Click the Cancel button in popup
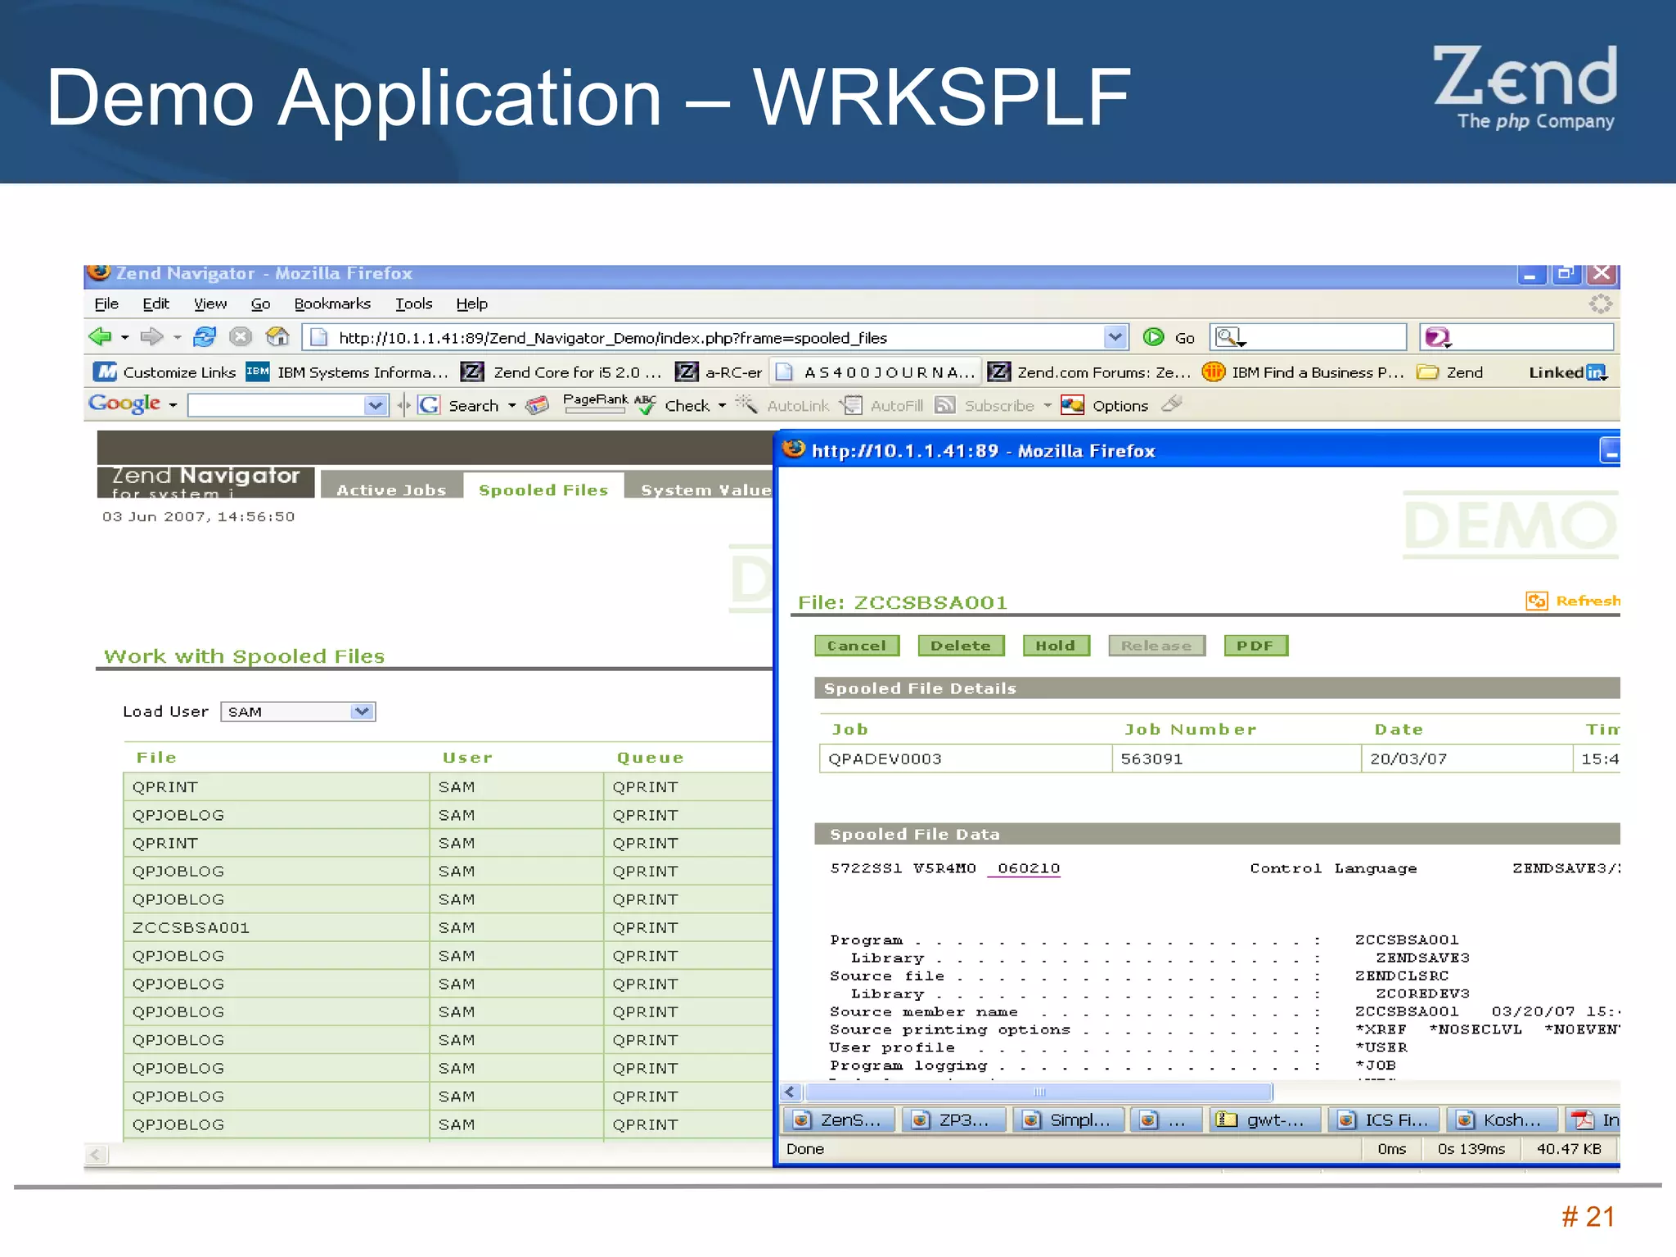The width and height of the screenshot is (1676, 1257). tap(857, 646)
